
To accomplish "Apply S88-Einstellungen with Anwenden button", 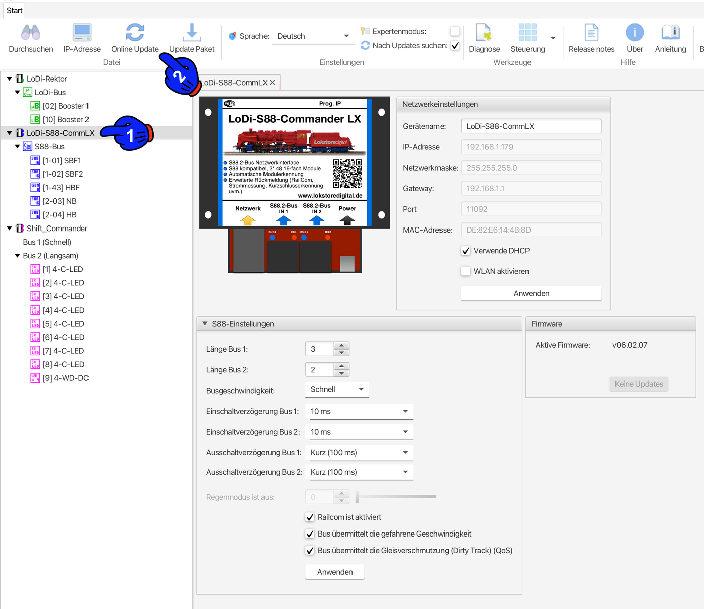I will [335, 572].
